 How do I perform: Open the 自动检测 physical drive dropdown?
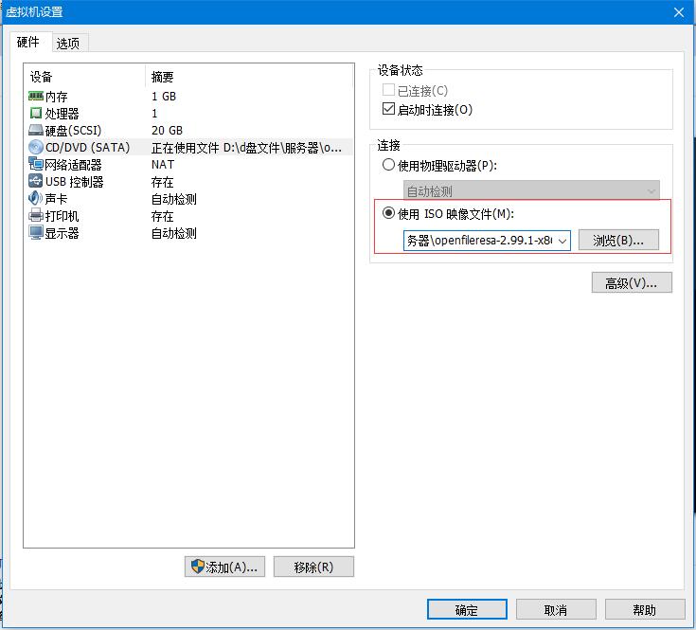pos(531,191)
